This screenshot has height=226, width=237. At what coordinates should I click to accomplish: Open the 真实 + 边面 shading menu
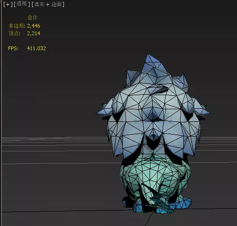tap(48, 4)
